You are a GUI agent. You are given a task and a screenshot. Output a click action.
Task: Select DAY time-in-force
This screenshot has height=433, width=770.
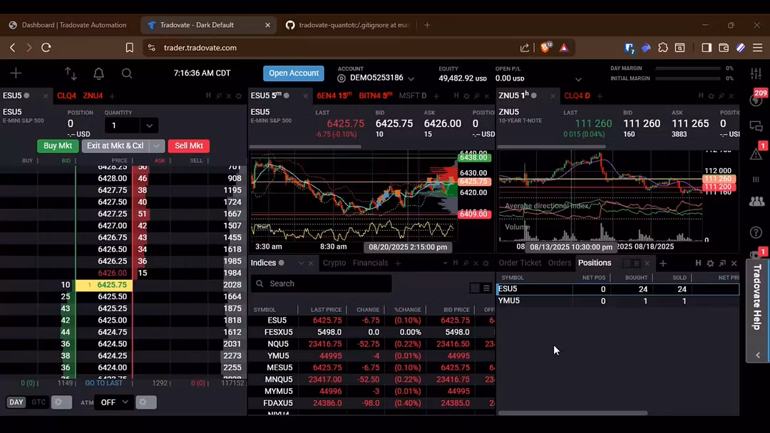pyautogui.click(x=16, y=402)
